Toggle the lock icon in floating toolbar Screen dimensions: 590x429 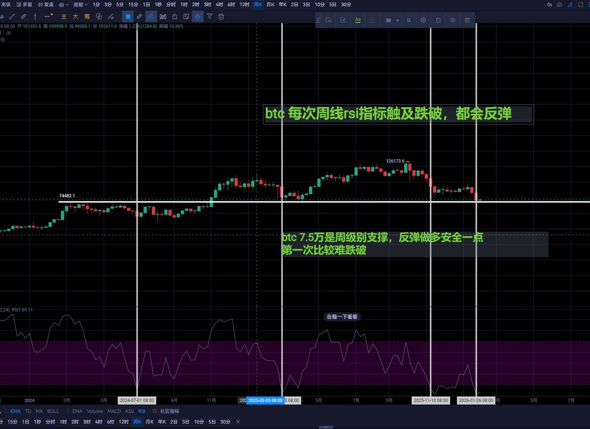pos(438,20)
